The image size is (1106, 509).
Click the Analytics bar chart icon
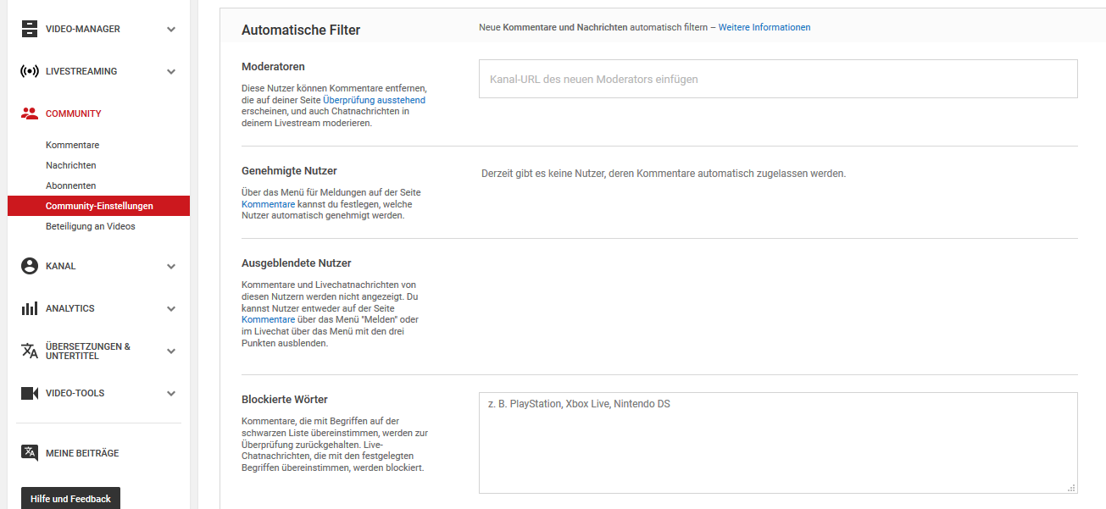[x=30, y=308]
